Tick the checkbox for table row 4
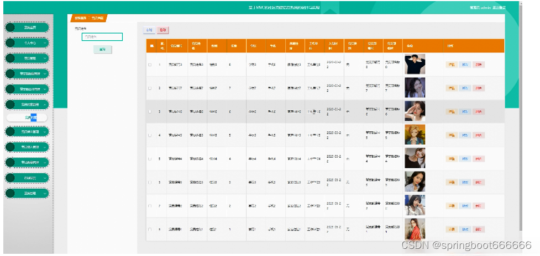 click(x=149, y=135)
